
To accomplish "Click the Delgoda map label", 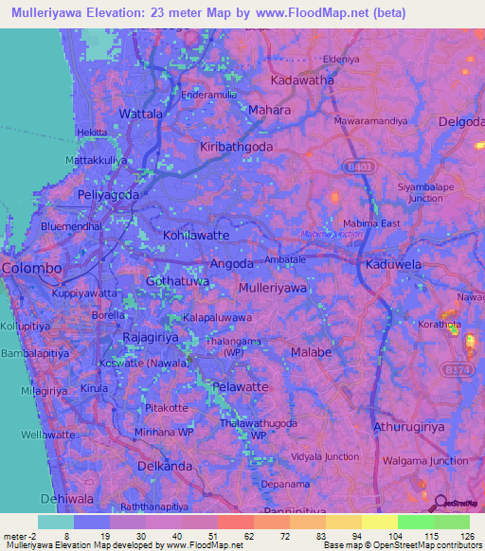I will click(x=461, y=122).
